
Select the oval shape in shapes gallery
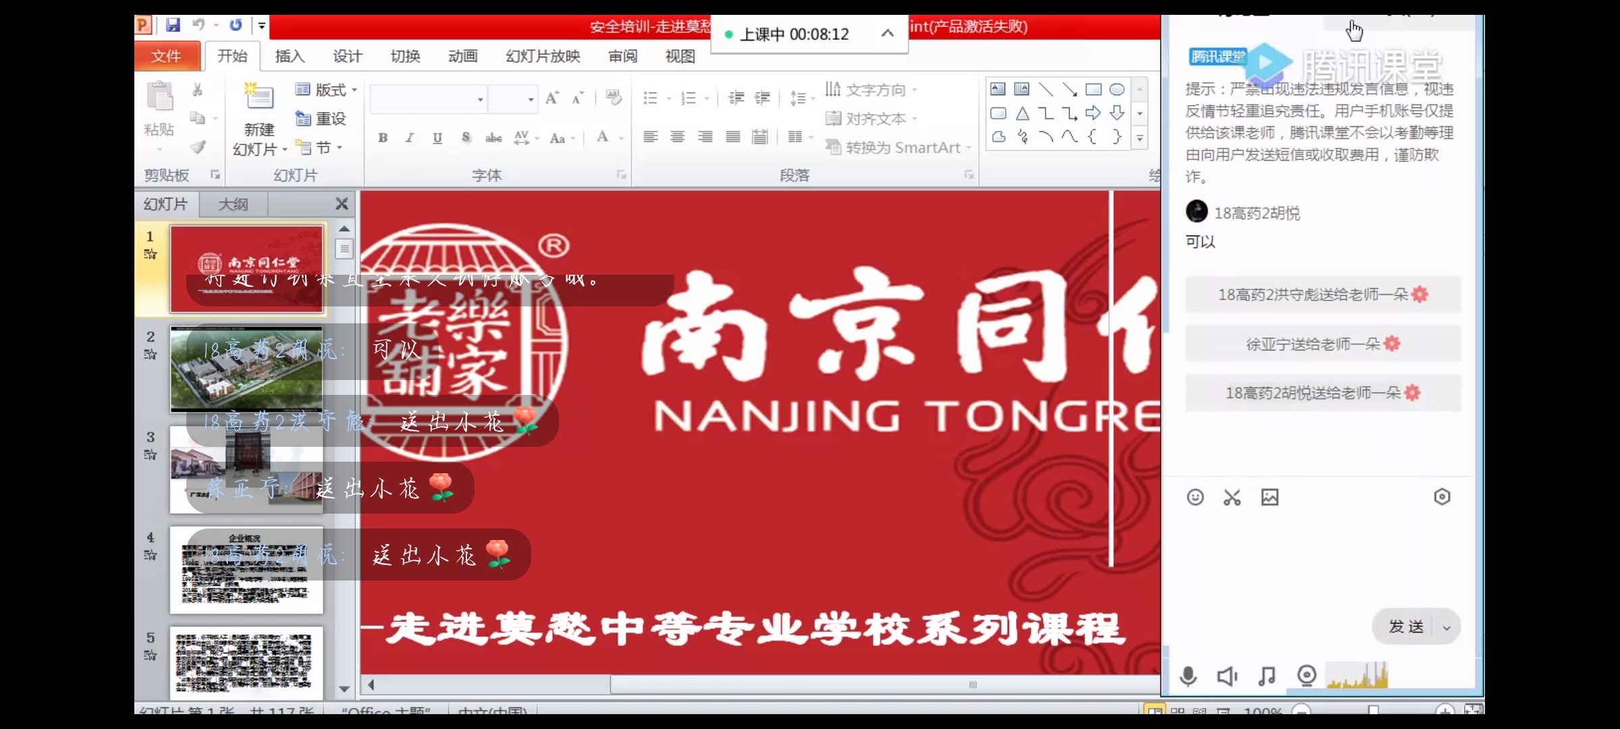pyautogui.click(x=1117, y=89)
